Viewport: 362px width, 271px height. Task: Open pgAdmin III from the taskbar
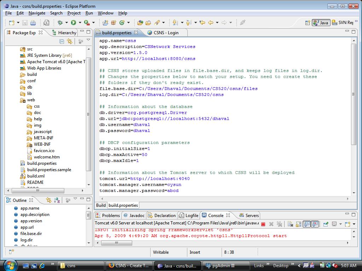pos(223,266)
